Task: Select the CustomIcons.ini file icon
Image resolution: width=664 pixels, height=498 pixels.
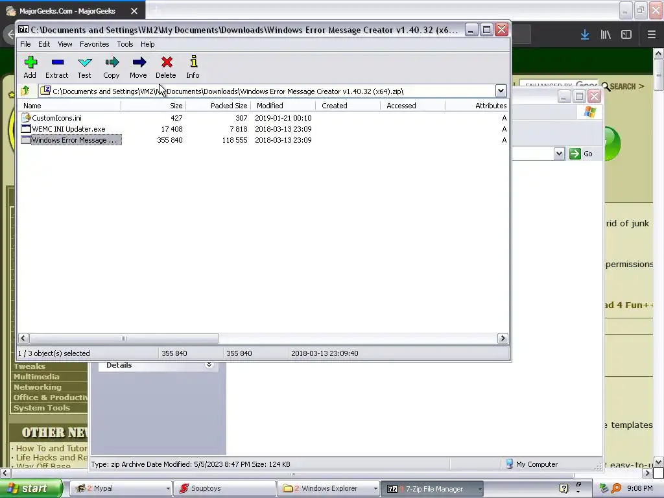Action: click(26, 118)
